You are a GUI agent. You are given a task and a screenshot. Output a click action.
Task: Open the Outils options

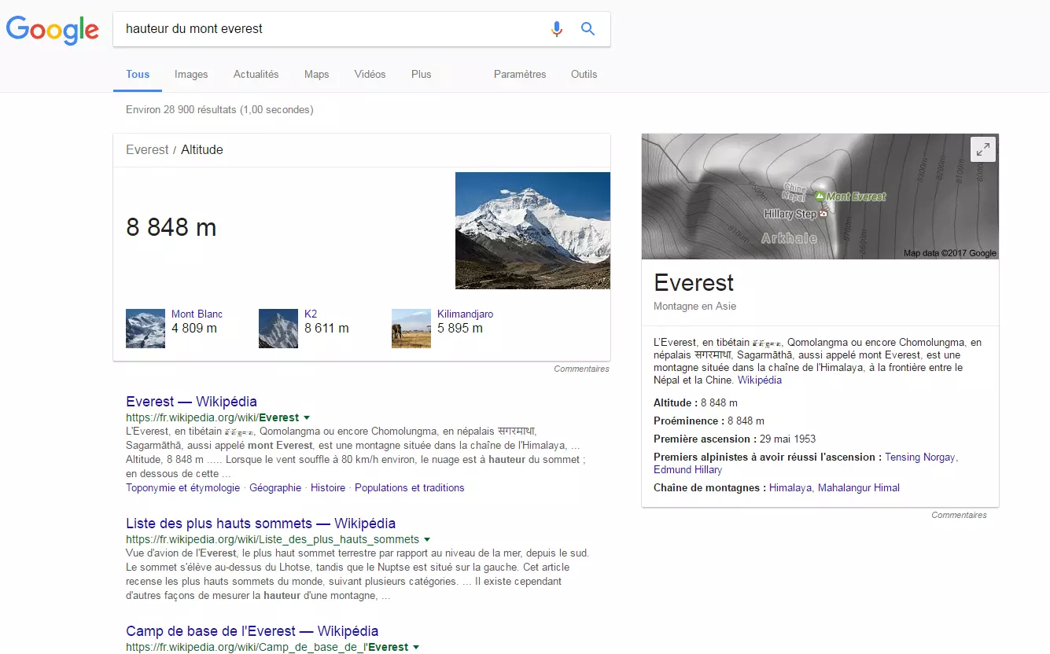coord(584,74)
